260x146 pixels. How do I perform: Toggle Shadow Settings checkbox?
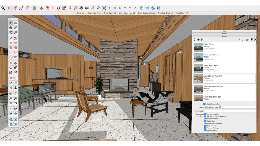[x=205, y=128]
